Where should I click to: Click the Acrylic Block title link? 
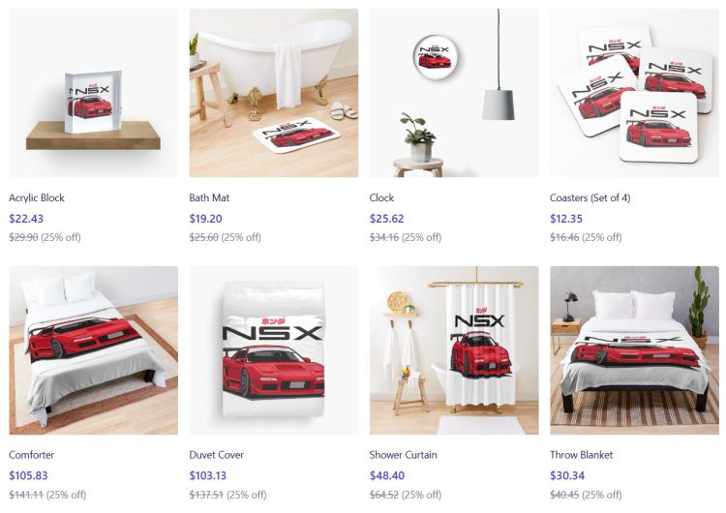pyautogui.click(x=37, y=197)
